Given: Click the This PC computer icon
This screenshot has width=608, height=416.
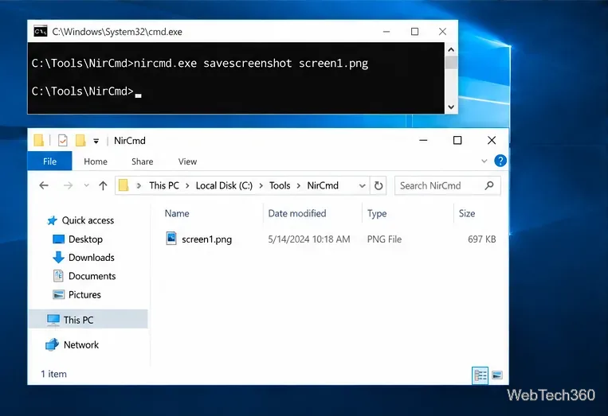Looking at the screenshot, I should [53, 320].
